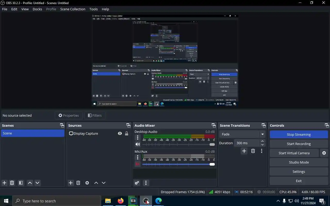Open source properties gear in Sources panel
This screenshot has height=206, width=330.
pos(87,183)
